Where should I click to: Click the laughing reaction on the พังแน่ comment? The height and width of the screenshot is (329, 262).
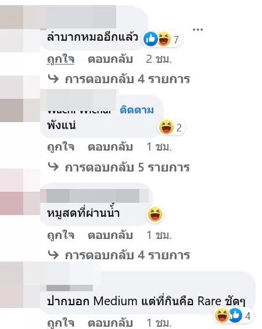166,127
